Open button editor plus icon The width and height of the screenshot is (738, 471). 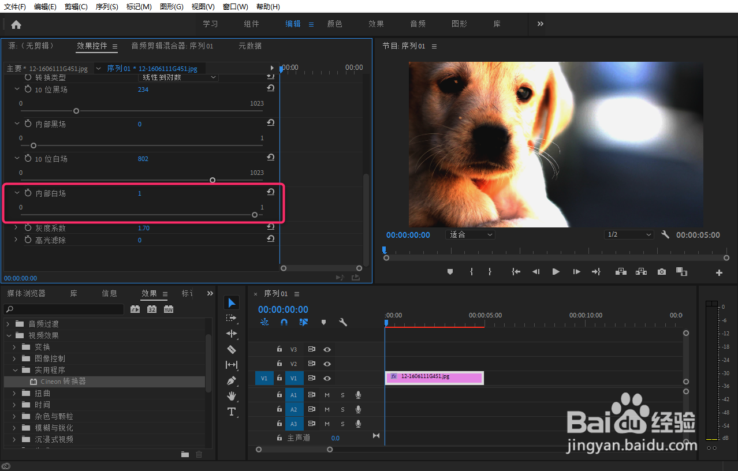click(719, 273)
